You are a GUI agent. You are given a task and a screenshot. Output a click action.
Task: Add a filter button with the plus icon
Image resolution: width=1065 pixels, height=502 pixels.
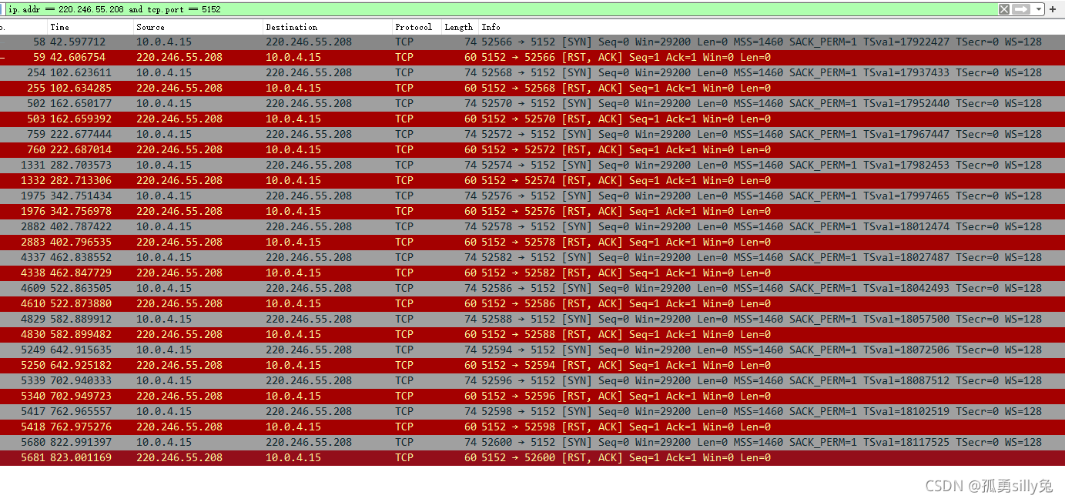(x=1053, y=9)
